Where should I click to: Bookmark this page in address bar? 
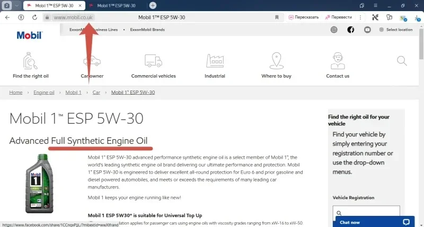[x=277, y=17]
